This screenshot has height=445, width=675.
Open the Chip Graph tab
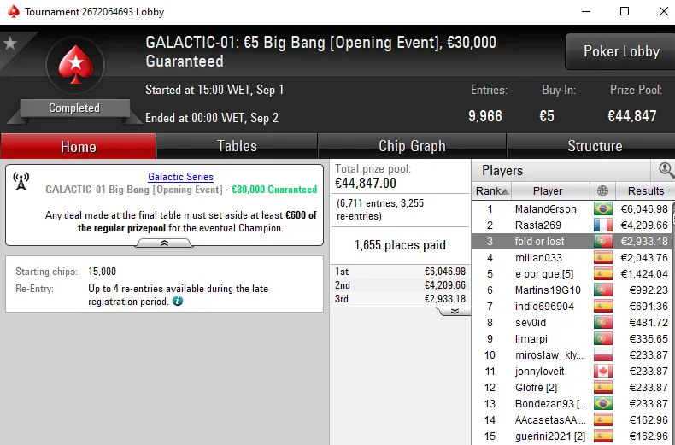[412, 146]
